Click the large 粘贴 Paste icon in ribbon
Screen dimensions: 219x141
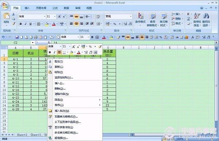[7, 16]
